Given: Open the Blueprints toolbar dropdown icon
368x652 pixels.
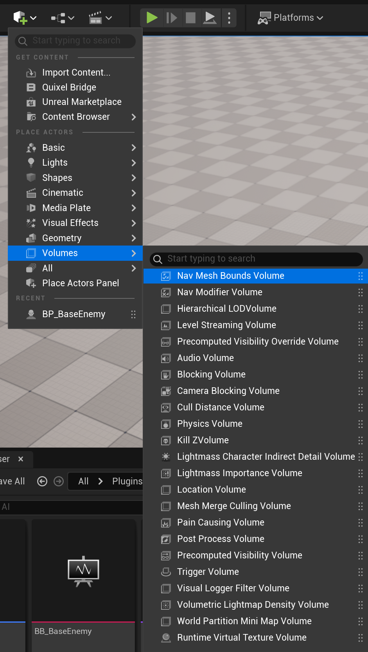Looking at the screenshot, I should coord(62,18).
